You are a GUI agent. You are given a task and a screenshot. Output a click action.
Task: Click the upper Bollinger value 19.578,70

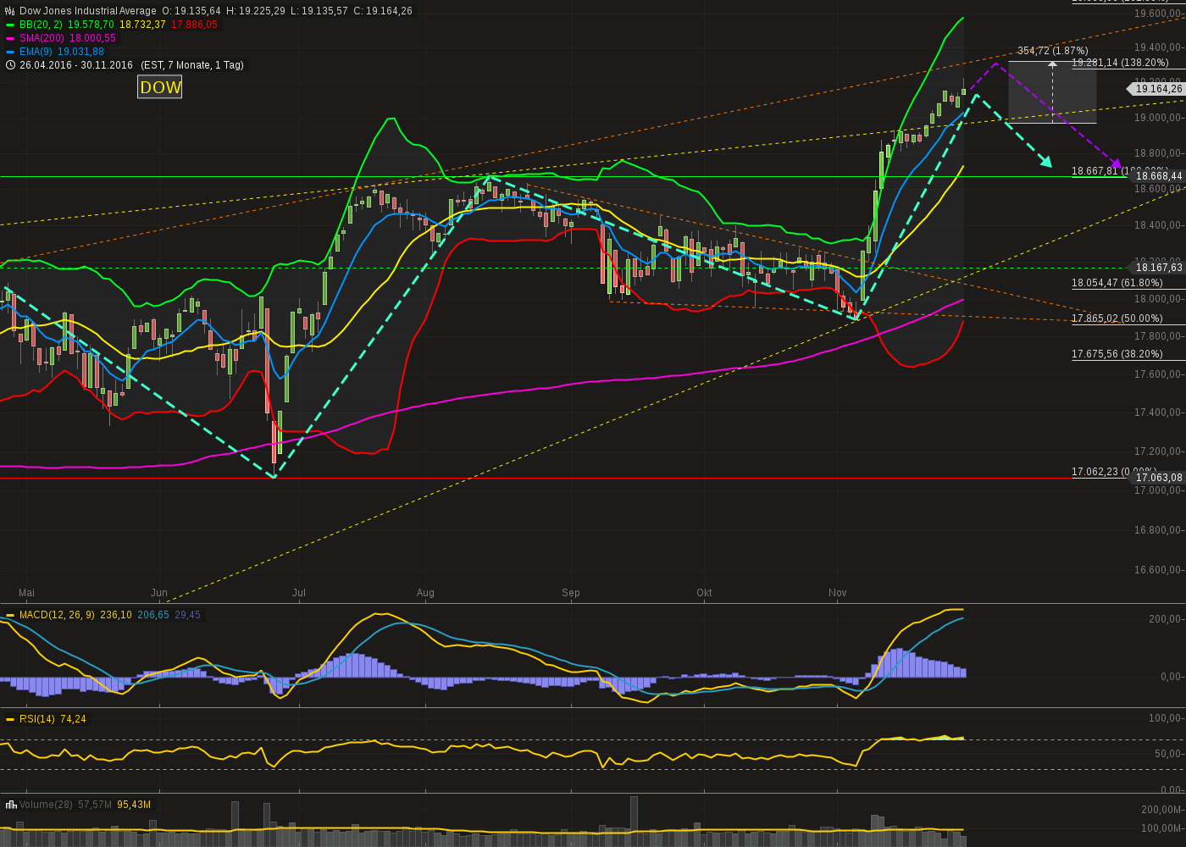click(x=90, y=25)
